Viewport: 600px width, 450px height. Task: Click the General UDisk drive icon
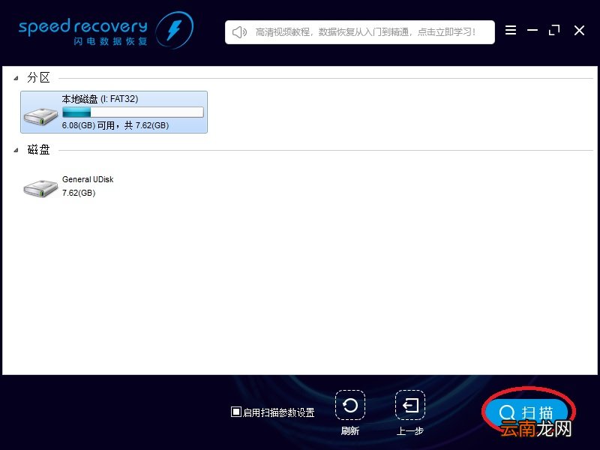pyautogui.click(x=40, y=188)
